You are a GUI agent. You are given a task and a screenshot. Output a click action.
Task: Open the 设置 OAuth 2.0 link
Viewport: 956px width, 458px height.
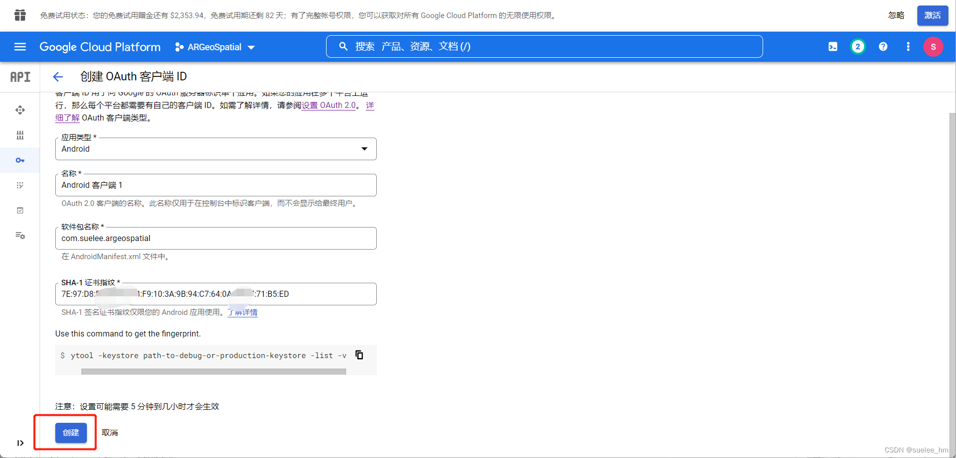click(x=329, y=105)
